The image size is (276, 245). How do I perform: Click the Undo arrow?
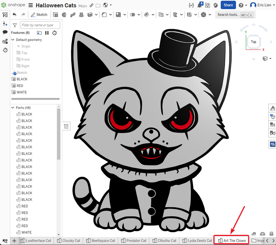pos(15,15)
